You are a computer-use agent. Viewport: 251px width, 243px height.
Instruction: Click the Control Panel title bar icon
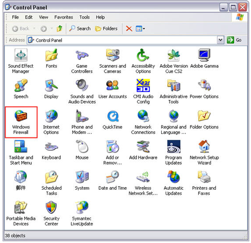point(8,7)
